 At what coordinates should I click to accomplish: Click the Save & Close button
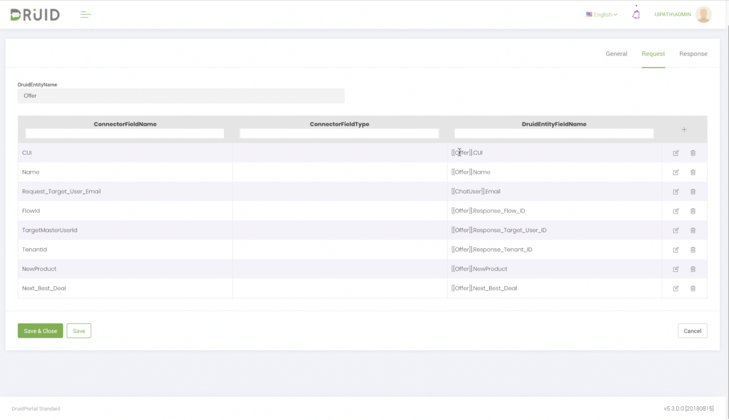pyautogui.click(x=40, y=331)
